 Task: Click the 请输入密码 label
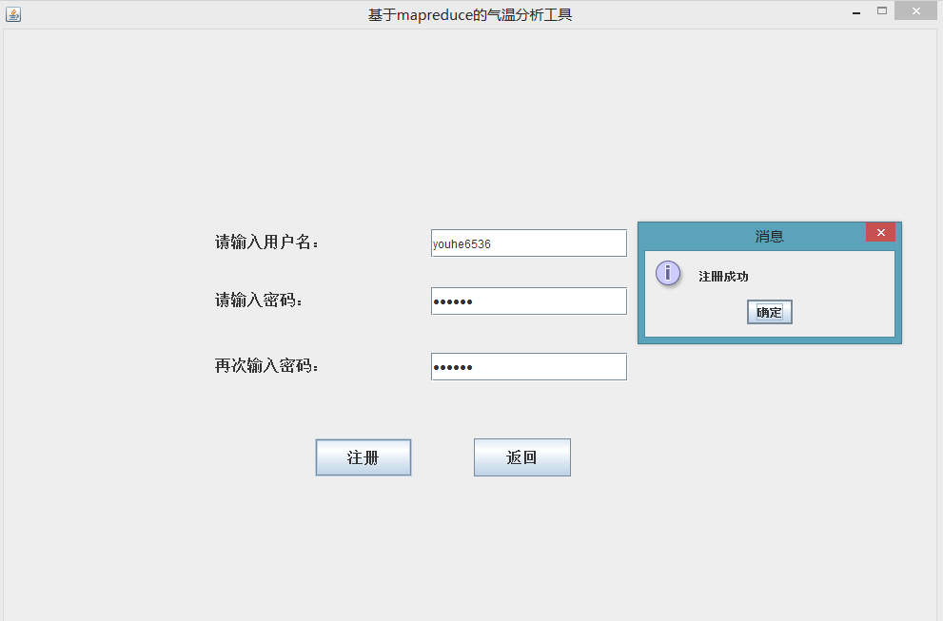coord(259,300)
